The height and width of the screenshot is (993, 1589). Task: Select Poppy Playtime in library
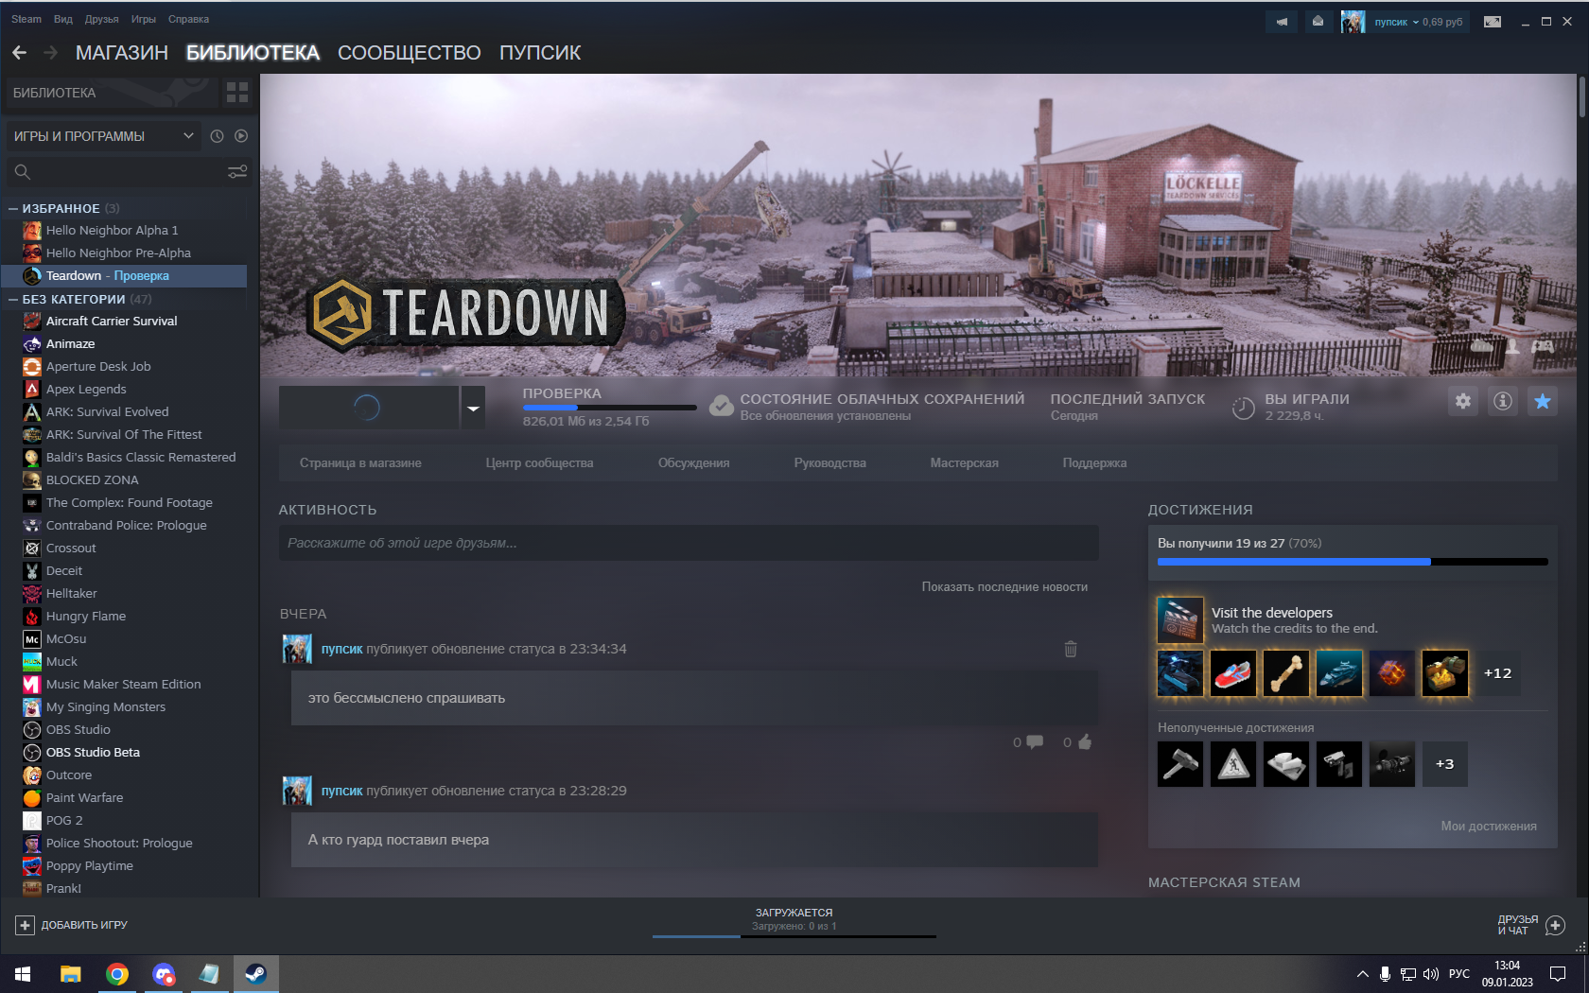click(90, 865)
